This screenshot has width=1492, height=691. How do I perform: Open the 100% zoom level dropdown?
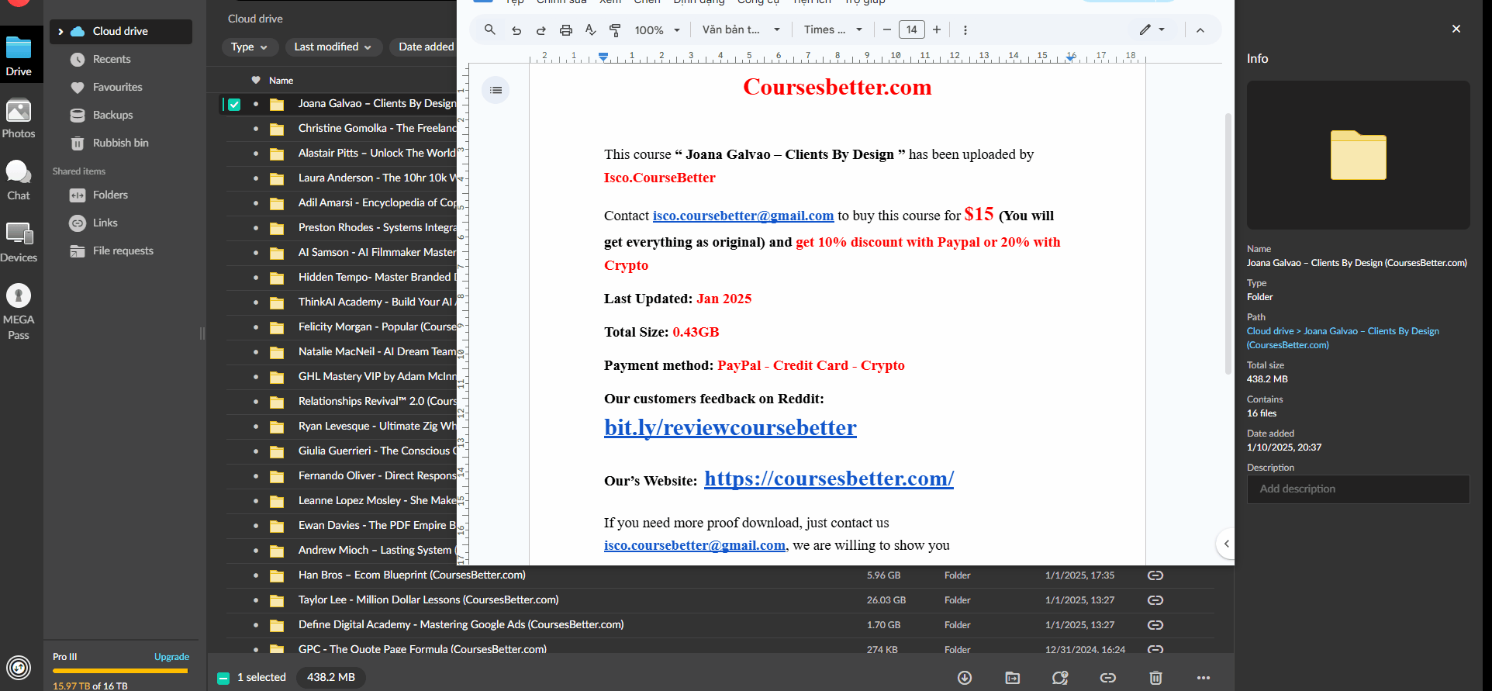click(657, 30)
